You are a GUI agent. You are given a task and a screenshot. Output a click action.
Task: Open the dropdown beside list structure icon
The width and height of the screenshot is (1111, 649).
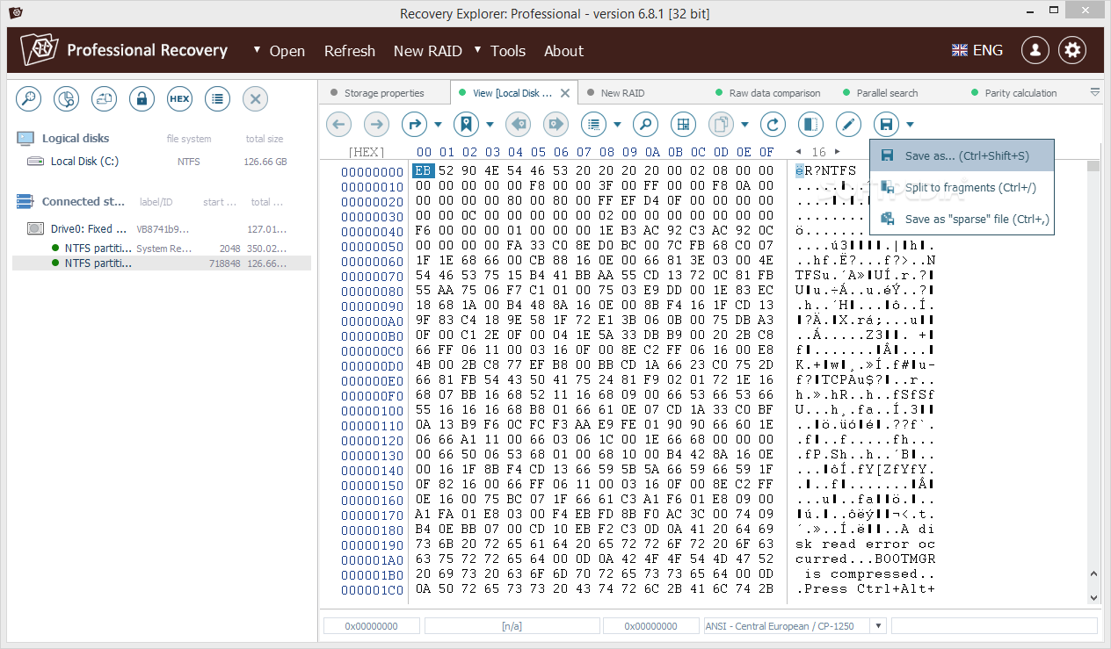click(618, 125)
